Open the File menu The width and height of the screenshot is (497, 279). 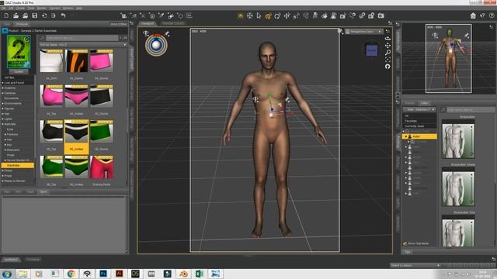point(3,8)
